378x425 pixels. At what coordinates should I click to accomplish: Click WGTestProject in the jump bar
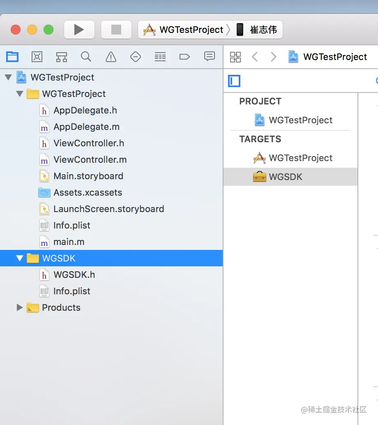pyautogui.click(x=328, y=57)
